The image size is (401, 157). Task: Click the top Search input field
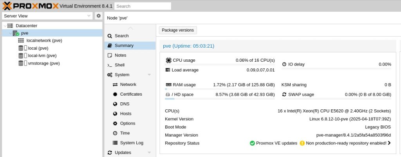click(x=143, y=6)
